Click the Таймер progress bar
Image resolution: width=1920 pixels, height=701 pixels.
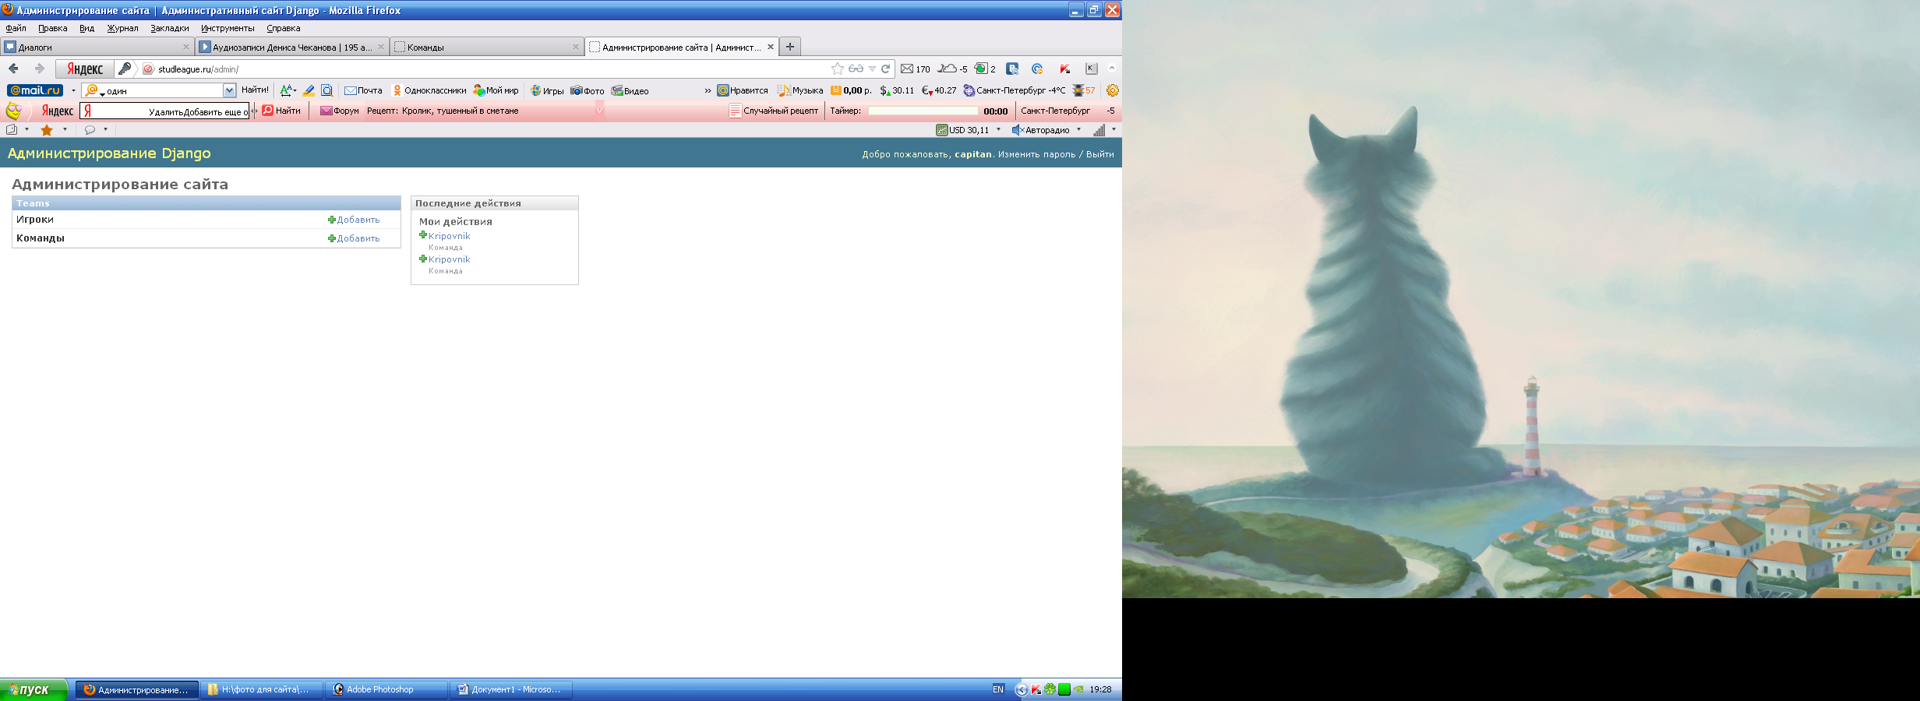(x=923, y=111)
